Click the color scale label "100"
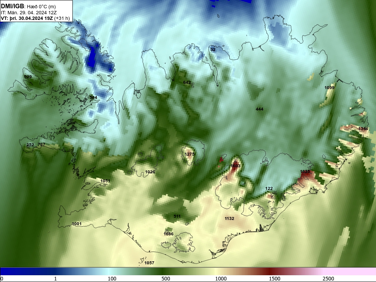The image size is (376, 282). 112,278
